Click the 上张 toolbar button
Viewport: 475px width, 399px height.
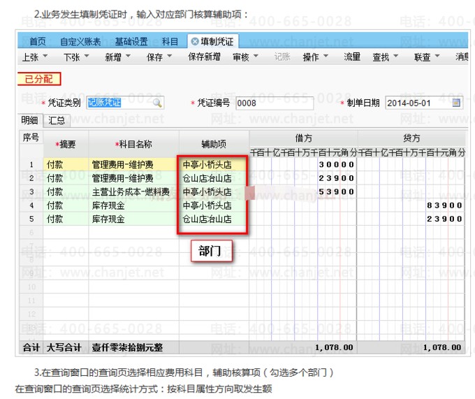[30, 57]
